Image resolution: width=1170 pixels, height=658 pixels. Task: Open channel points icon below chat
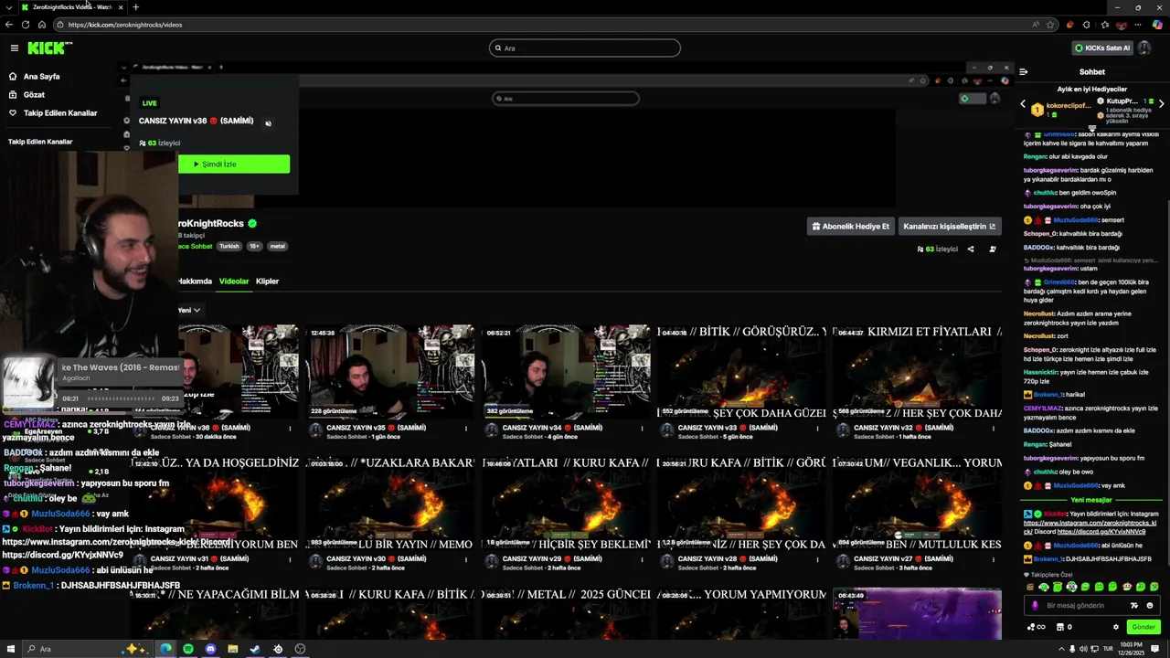(1036, 627)
